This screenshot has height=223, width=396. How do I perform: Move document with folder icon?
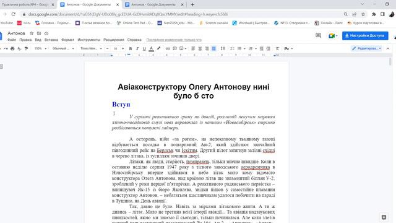coord(39,33)
